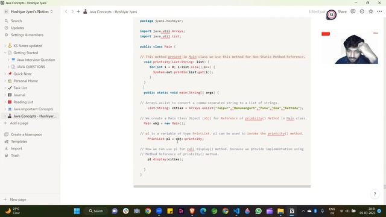
Task: Favorite this page with the star icon
Action: 371,11
